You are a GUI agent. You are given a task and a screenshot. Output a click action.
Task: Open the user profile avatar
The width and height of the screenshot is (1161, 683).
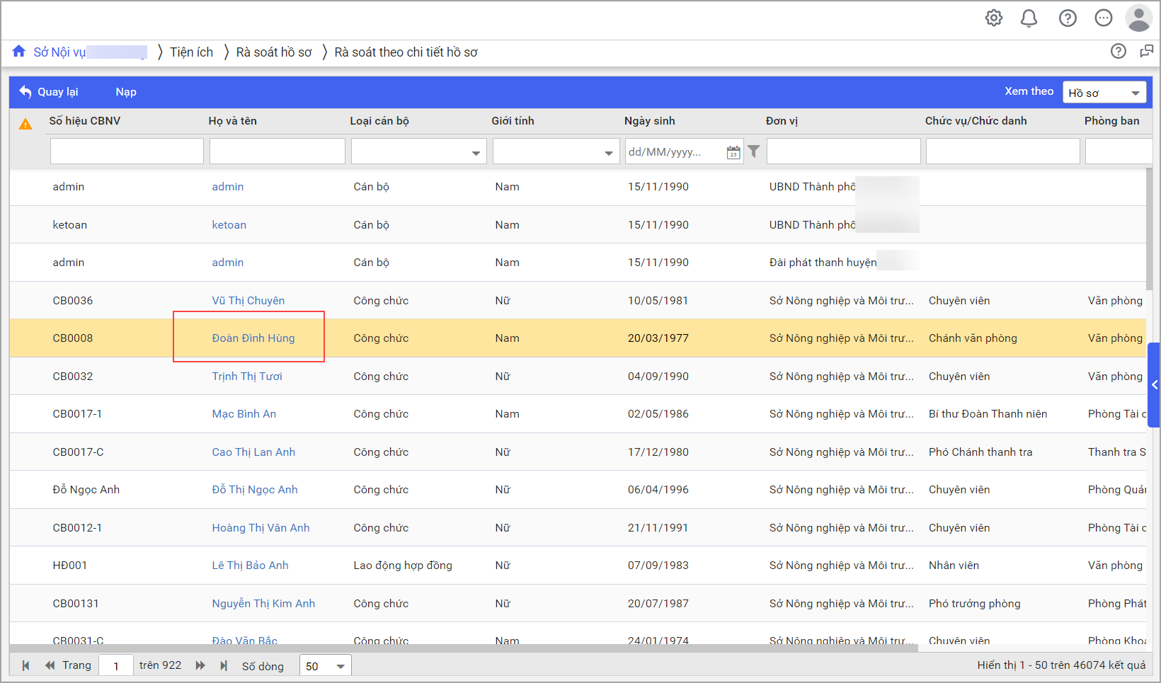pos(1138,18)
